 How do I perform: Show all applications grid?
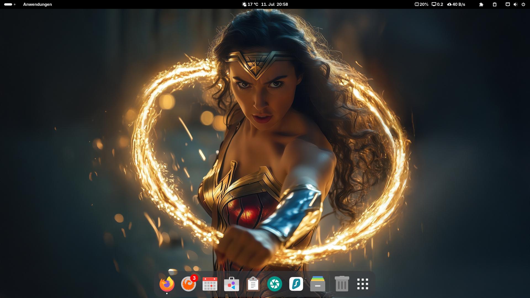[362, 284]
